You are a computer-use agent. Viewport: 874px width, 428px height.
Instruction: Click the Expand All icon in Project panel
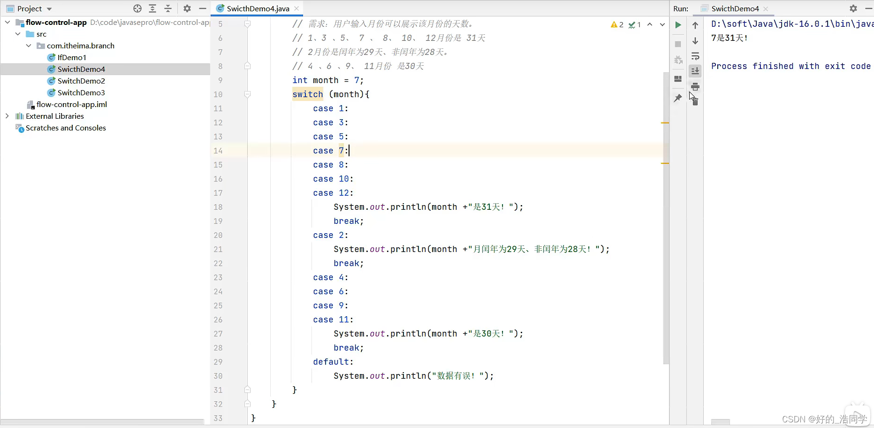click(152, 8)
